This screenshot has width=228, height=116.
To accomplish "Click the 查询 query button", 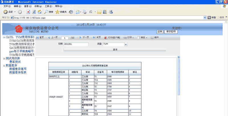I will [x=115, y=50].
